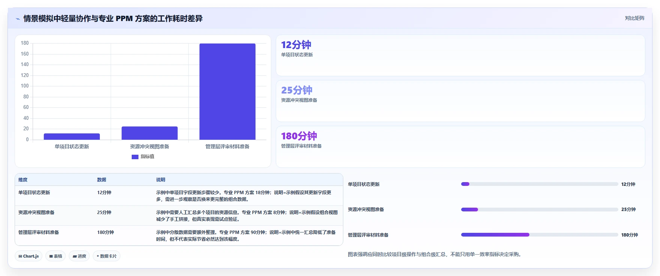The width and height of the screenshot is (660, 276).
Task: Click the 资源冲突视图准备 progress bar
Action: click(540, 210)
